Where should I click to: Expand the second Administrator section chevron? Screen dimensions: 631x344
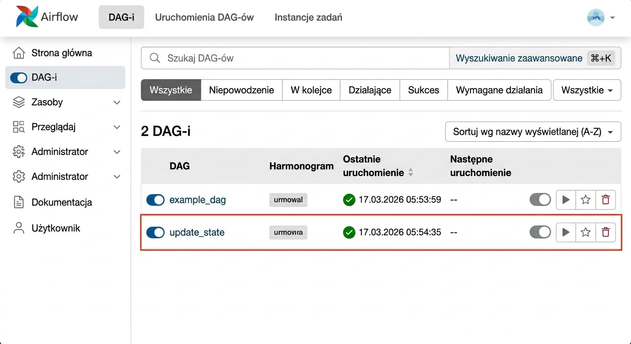click(117, 176)
